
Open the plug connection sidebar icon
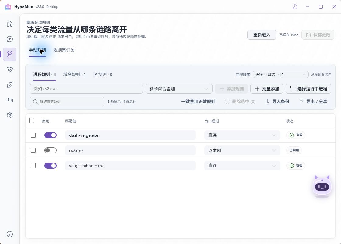click(9, 85)
